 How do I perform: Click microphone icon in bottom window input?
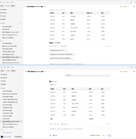click(104, 135)
